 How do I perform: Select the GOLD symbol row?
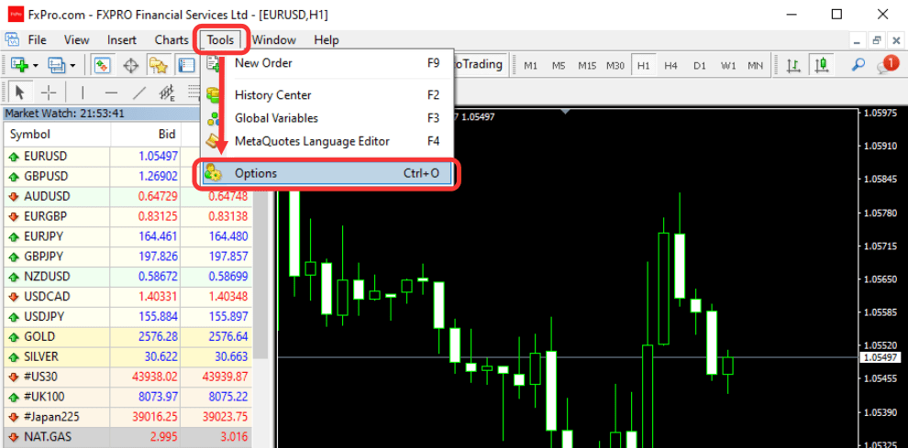coord(128,336)
